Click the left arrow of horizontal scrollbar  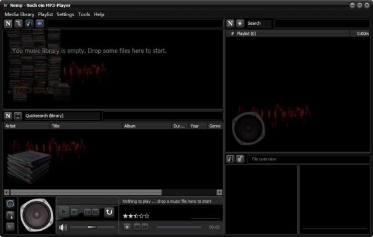pos(7,192)
